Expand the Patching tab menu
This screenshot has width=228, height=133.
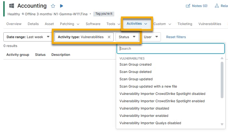pos(70,24)
